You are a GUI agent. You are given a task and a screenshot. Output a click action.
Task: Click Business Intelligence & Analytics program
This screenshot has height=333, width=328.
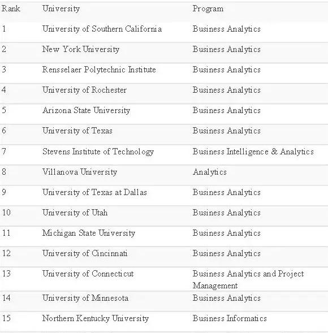tap(253, 152)
